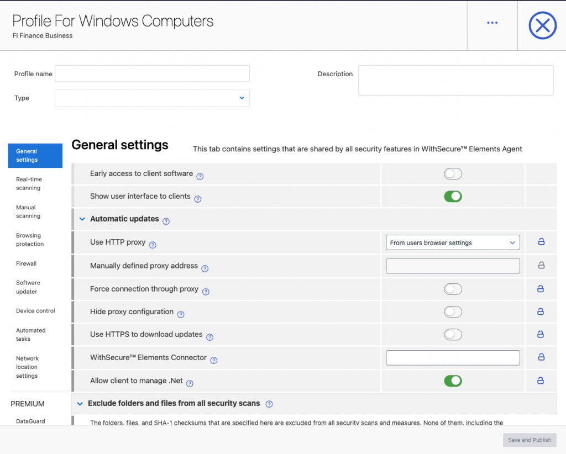
Task: Click help icon for Manually defined proxy address
Action: click(205, 268)
